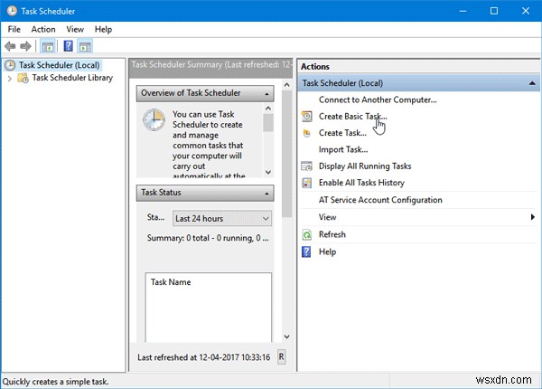Click Create Basic Task... action

(x=353, y=117)
